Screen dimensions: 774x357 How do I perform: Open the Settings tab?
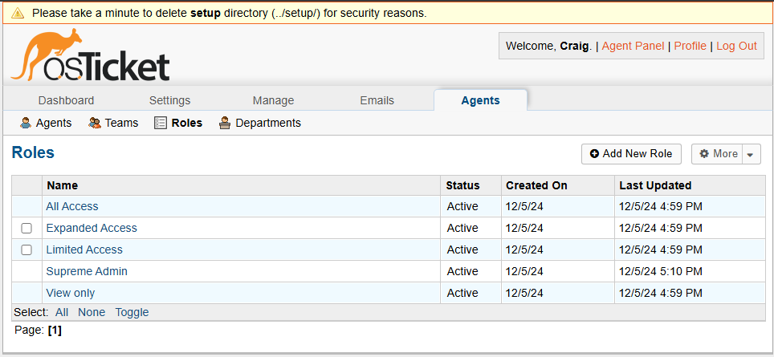(x=169, y=100)
